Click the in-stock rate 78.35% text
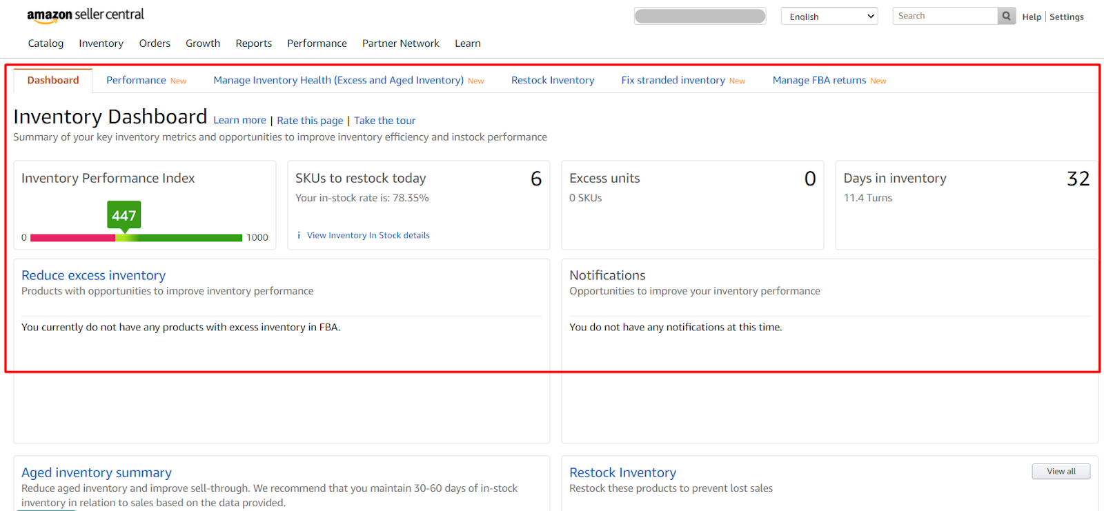The height and width of the screenshot is (511, 1104). 362,198
